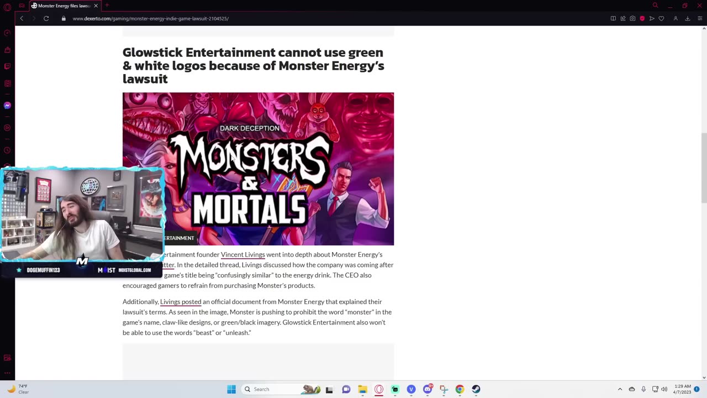Open the Vincent Livings link
The height and width of the screenshot is (398, 707).
[243, 254]
